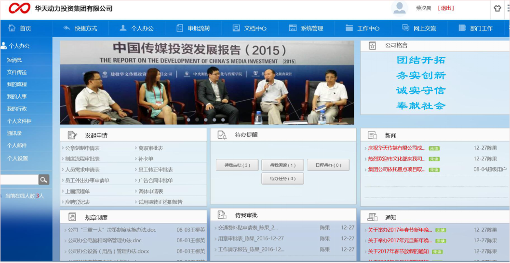The image size is (510, 263).
Task: Click the 通知 panel header icon
Action: point(372,217)
